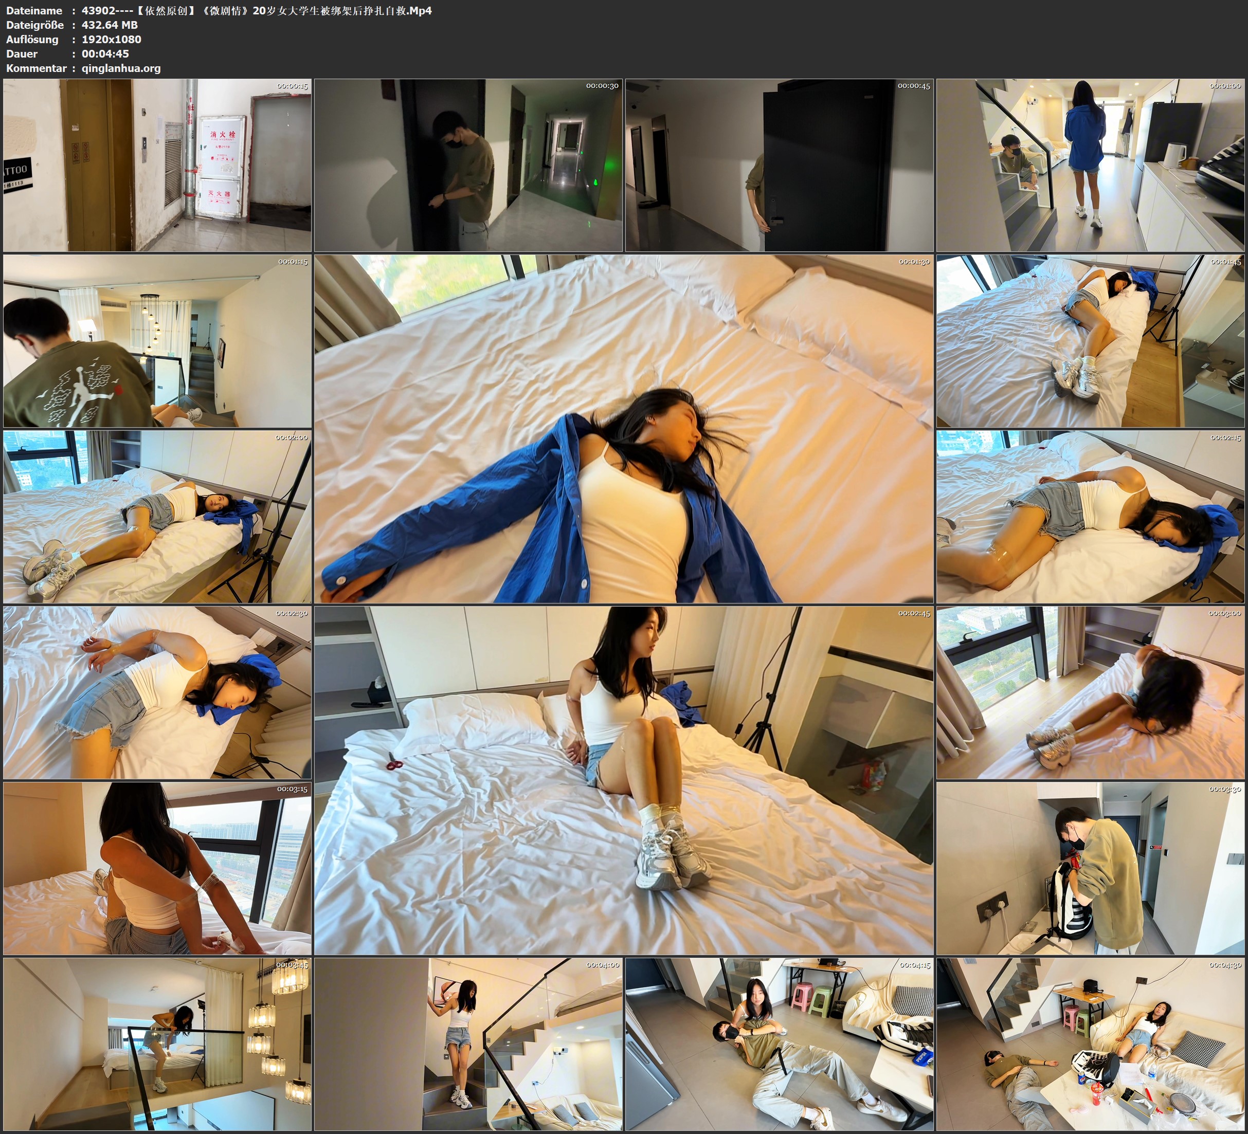Click the 00:04:00 stairs thumbnail
Viewport: 1248px width, 1134px height.
(x=468, y=1044)
